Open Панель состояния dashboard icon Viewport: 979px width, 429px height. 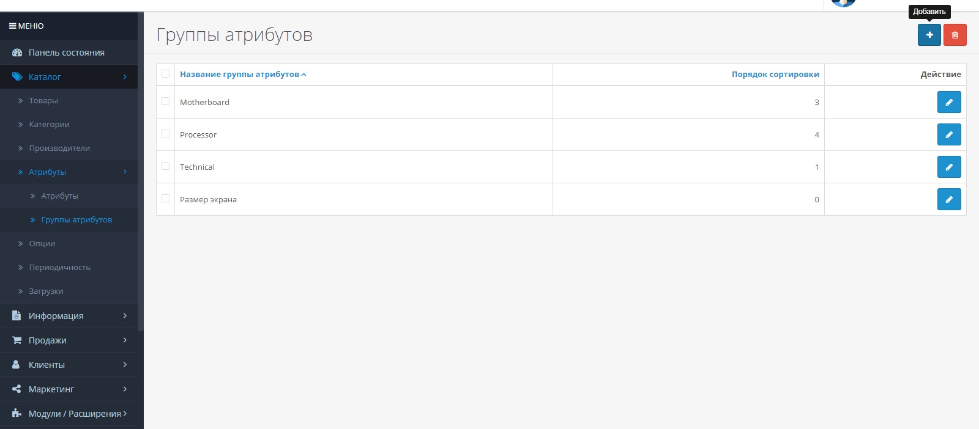17,53
